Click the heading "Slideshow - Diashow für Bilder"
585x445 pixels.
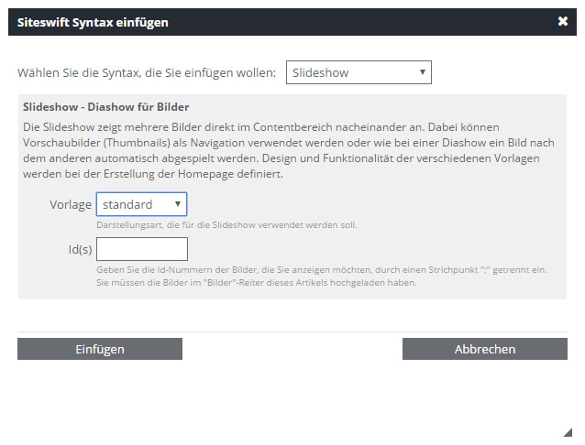[x=105, y=106]
